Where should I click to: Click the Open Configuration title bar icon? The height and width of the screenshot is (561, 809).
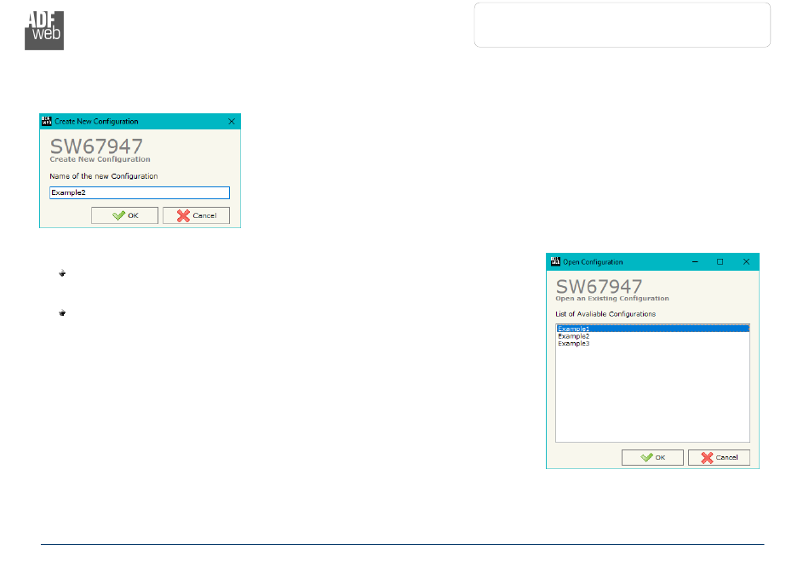tap(555, 261)
